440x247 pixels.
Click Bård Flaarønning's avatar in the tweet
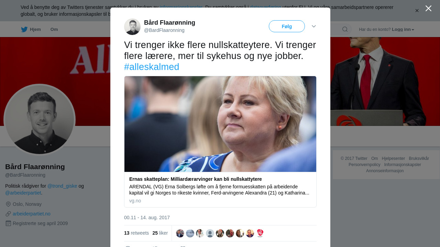tap(132, 27)
